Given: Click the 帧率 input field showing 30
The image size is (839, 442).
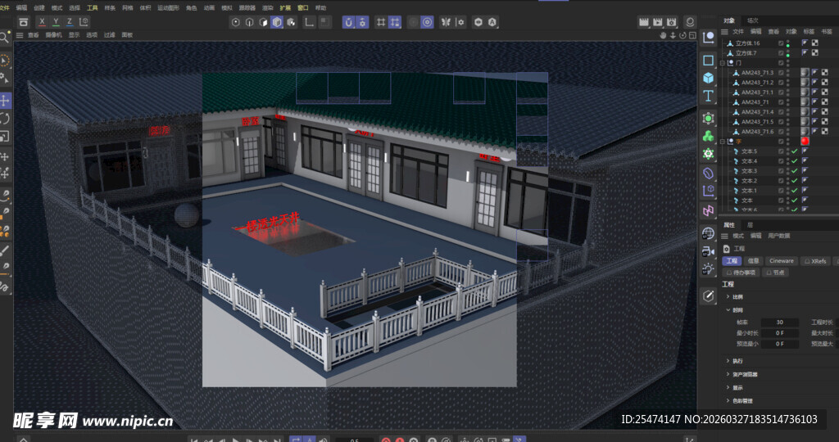Looking at the screenshot, I should pyautogui.click(x=779, y=322).
